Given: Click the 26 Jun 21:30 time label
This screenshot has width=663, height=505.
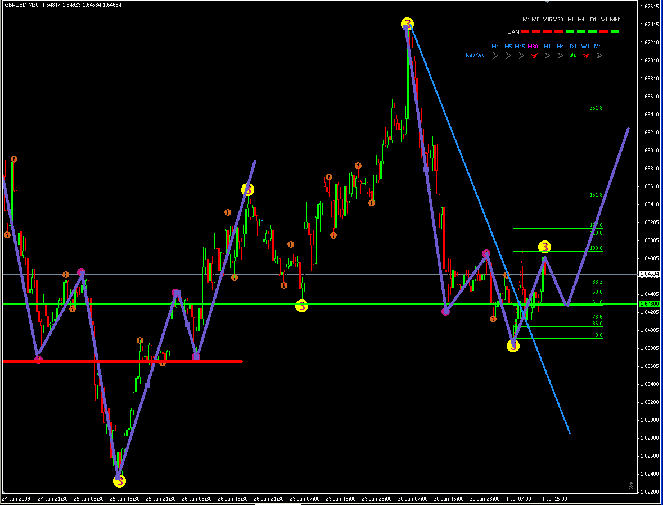Looking at the screenshot, I should tap(269, 499).
